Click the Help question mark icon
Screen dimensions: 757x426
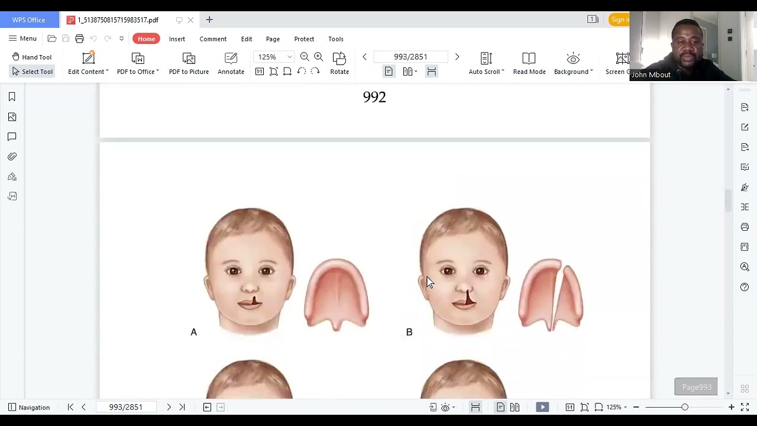(x=745, y=287)
